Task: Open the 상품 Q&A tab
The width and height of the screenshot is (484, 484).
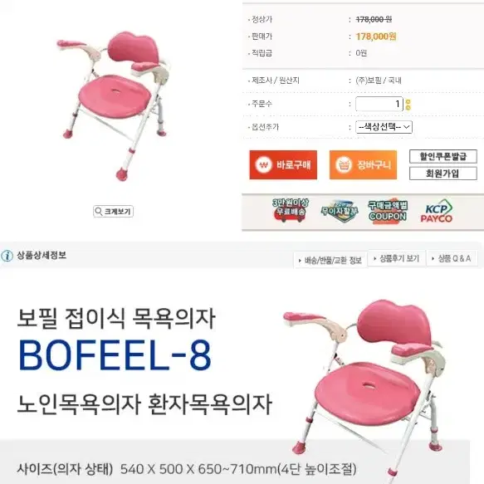Action: [452, 258]
